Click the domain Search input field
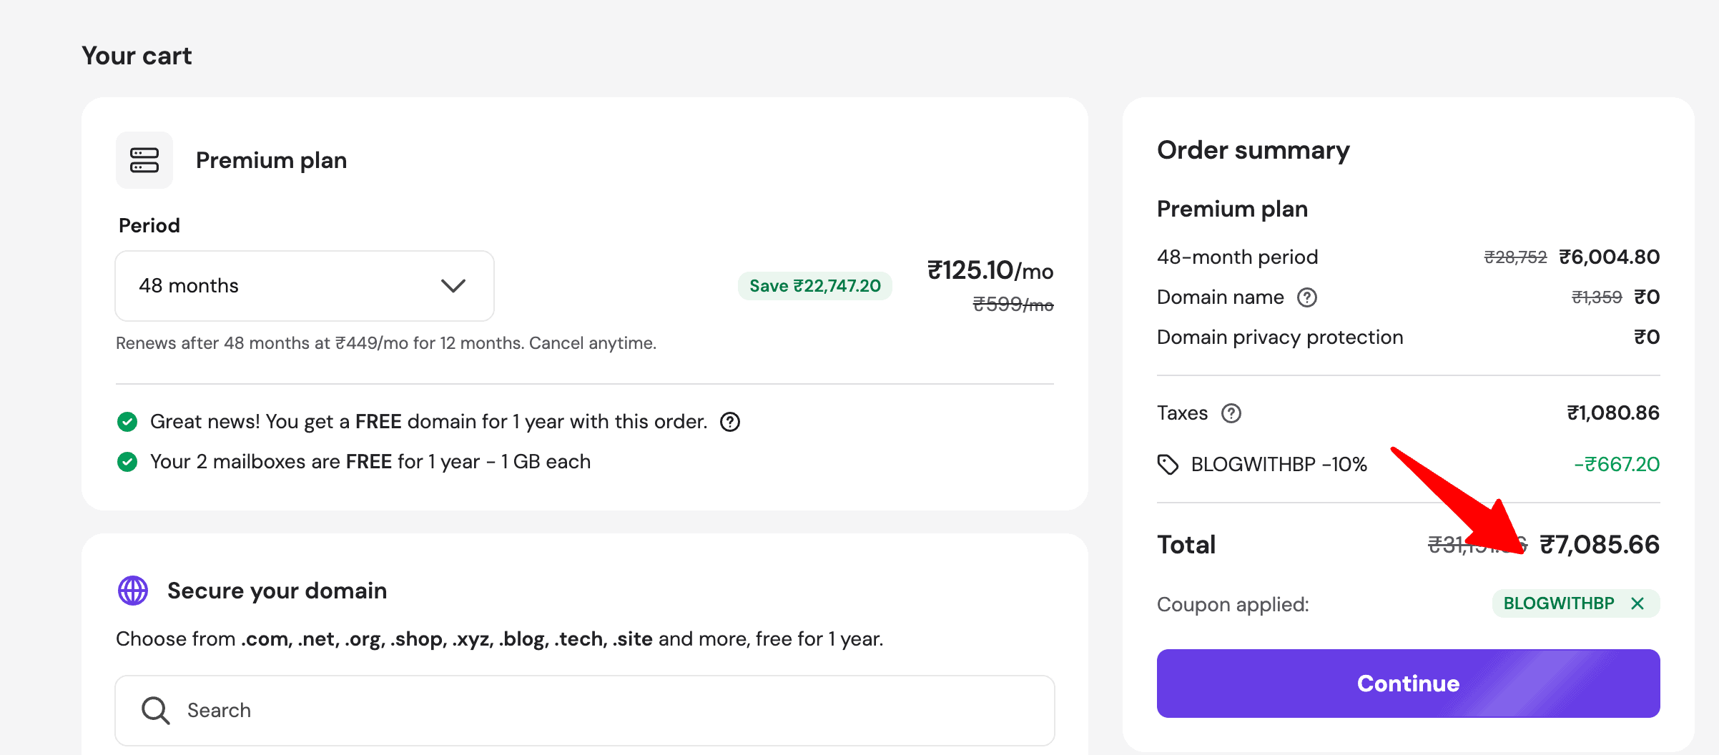This screenshot has width=1719, height=755. [x=585, y=710]
